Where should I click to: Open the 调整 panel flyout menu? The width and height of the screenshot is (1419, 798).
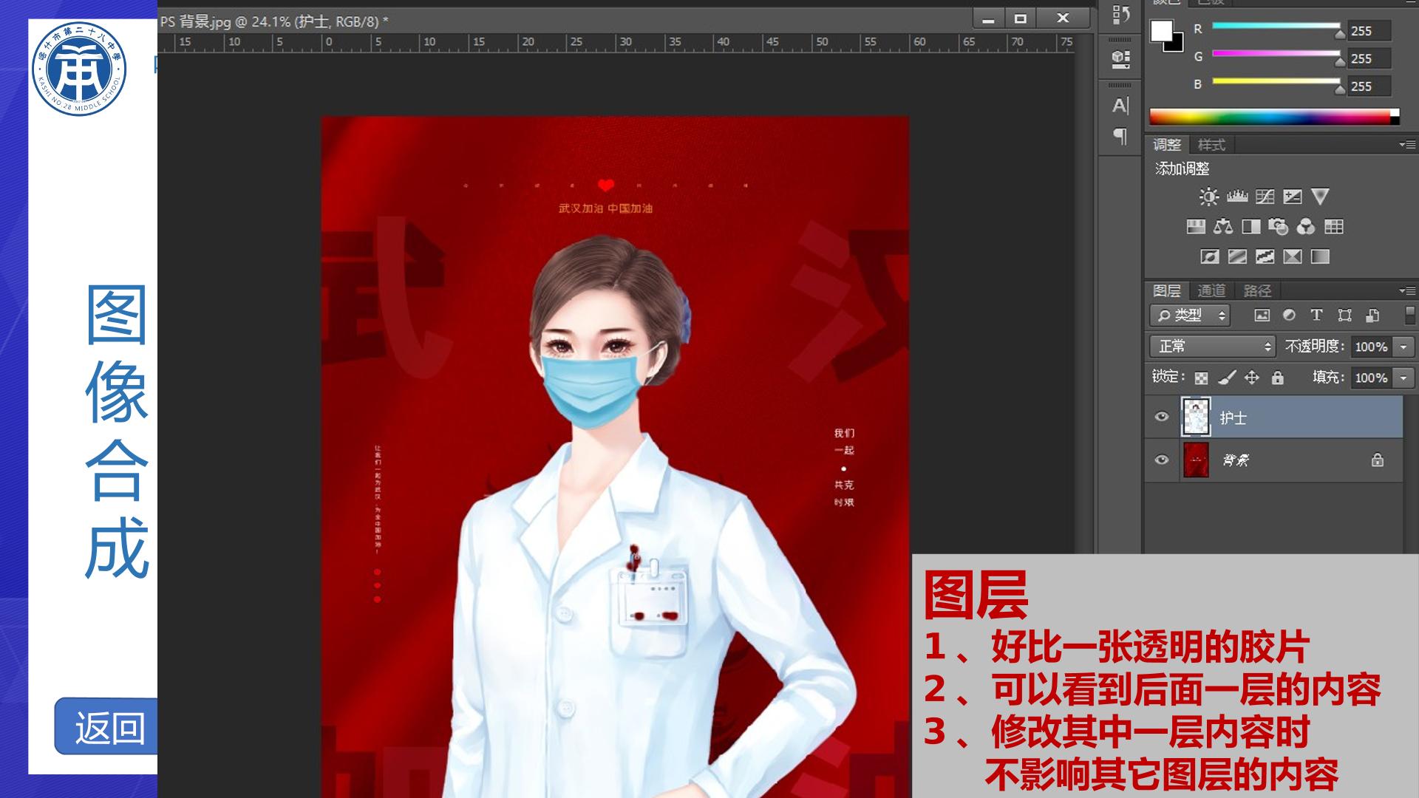[1408, 145]
